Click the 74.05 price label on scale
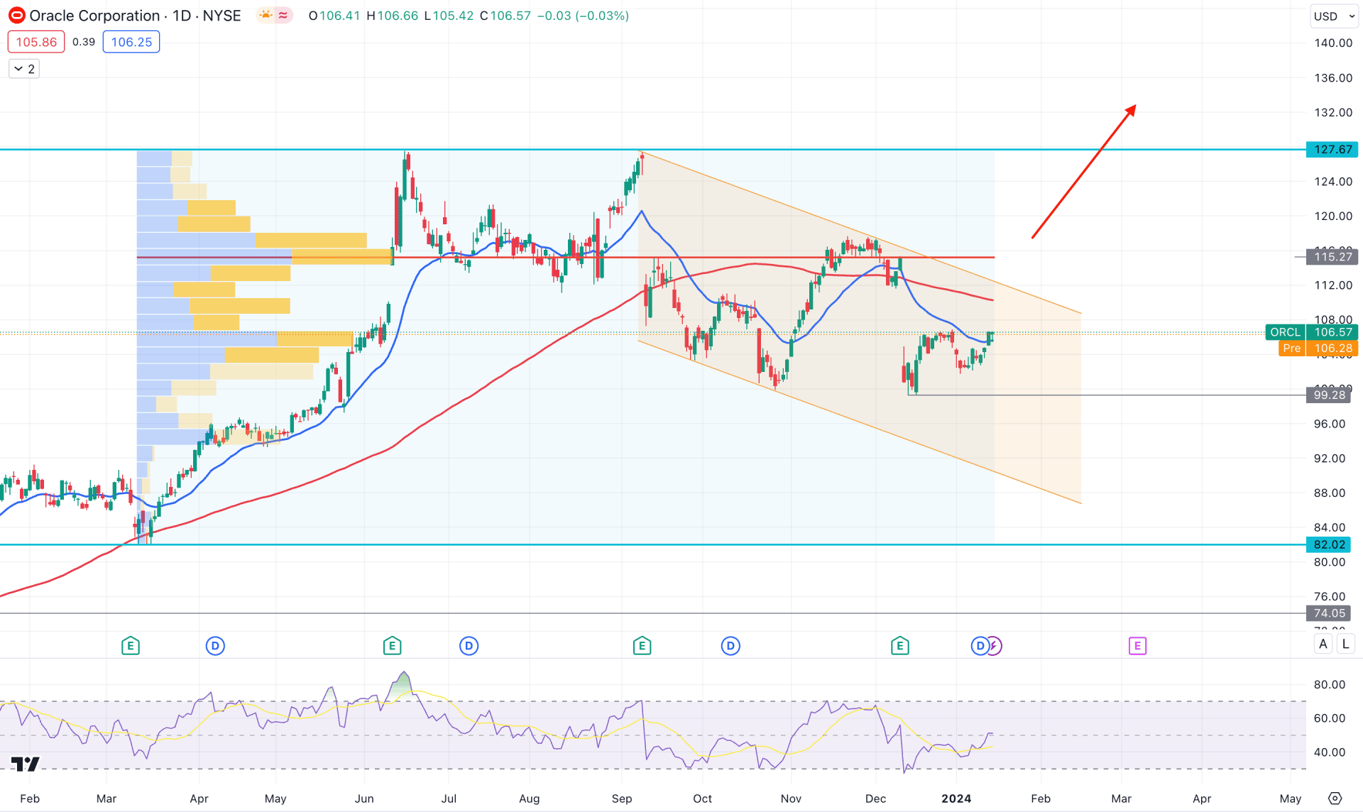This screenshot has height=812, width=1363. click(x=1328, y=613)
